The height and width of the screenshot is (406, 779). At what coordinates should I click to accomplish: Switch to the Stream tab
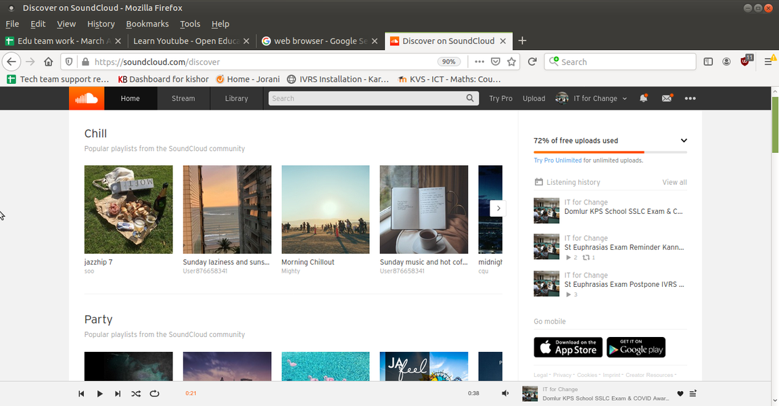(183, 99)
